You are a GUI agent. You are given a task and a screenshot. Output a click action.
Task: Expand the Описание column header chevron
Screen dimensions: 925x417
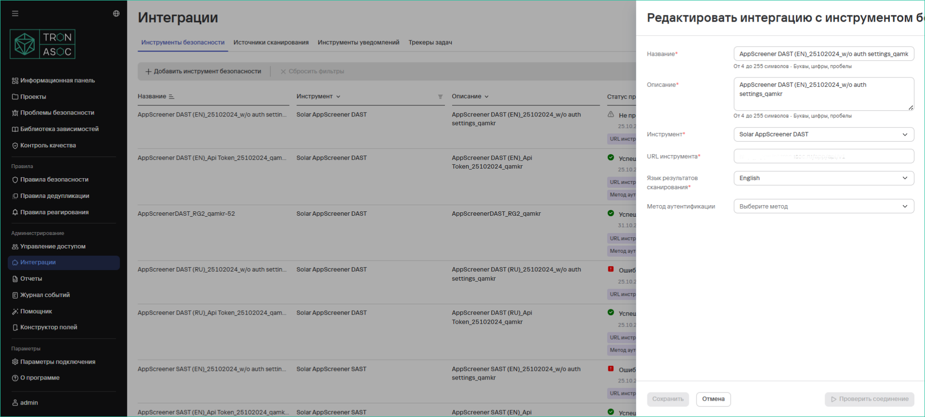tap(486, 97)
